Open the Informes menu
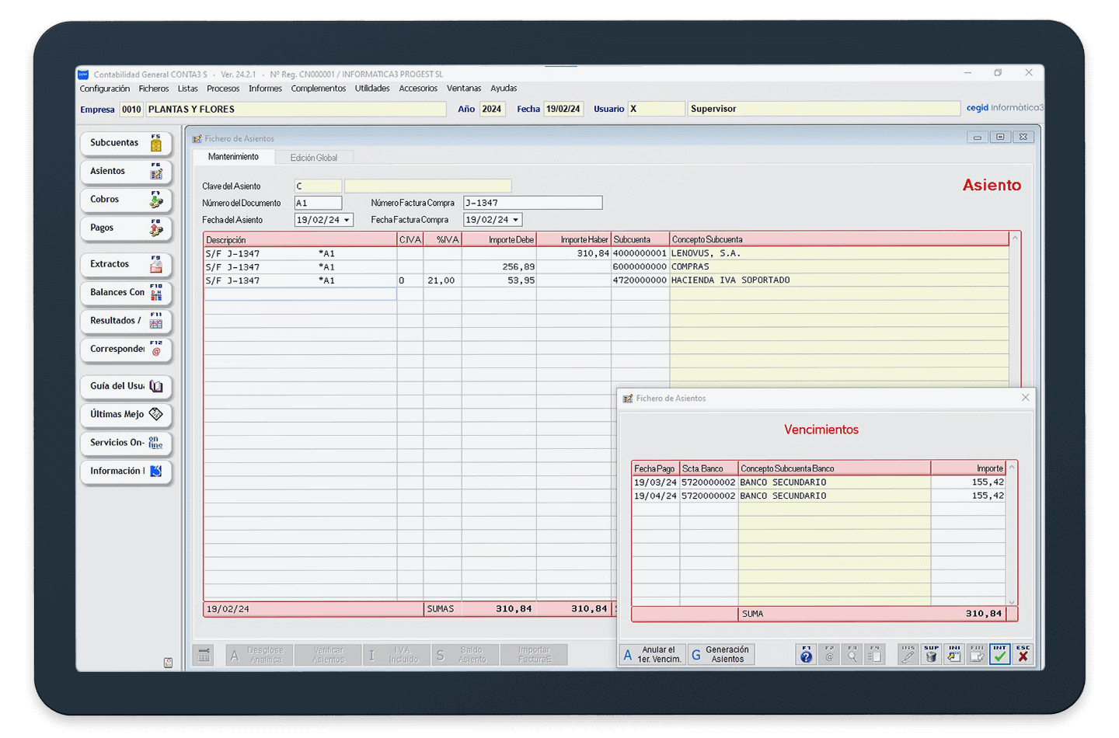Viewport: 1119px width, 738px height. point(265,89)
